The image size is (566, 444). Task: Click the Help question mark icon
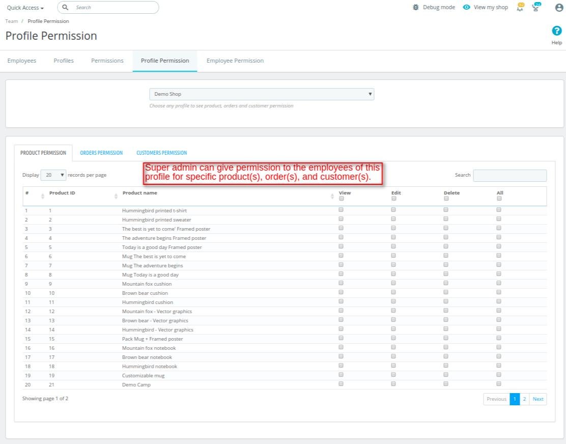(557, 31)
